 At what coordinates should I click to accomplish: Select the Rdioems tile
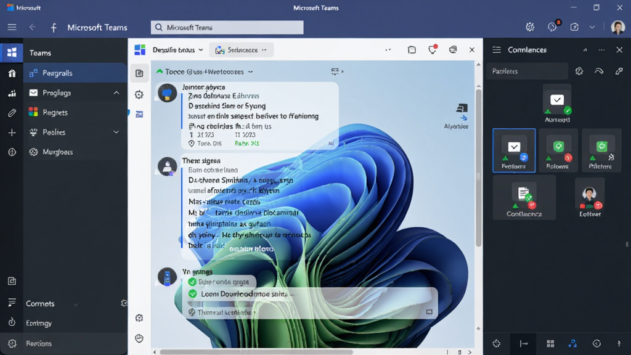click(x=558, y=150)
